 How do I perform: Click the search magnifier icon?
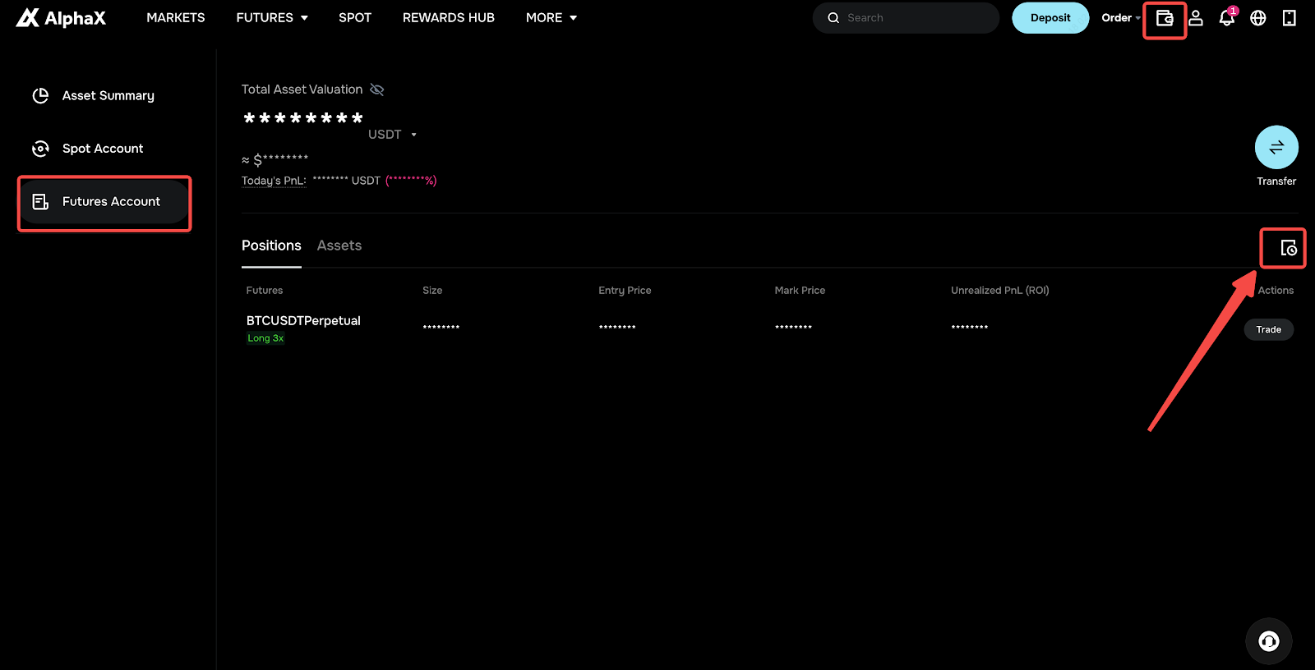click(x=833, y=18)
